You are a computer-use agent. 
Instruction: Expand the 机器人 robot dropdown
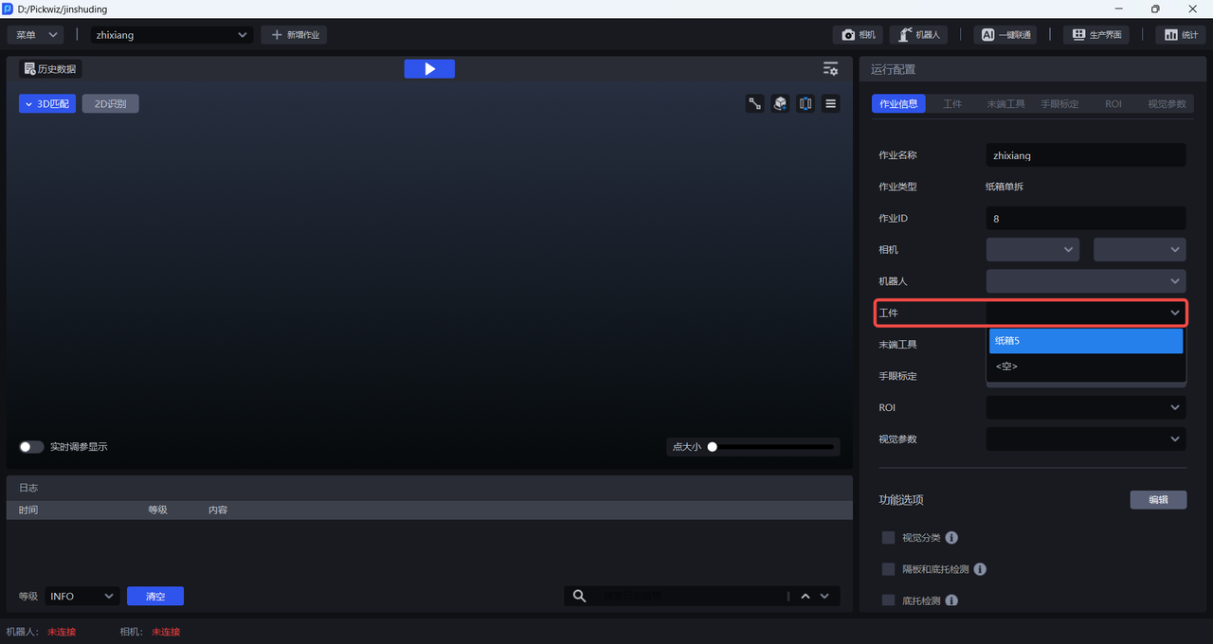(x=1086, y=281)
